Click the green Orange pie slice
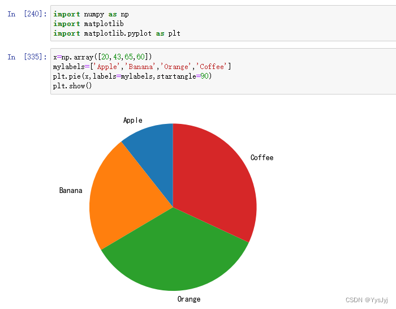Viewport: 396px width, 309px height. (x=174, y=250)
